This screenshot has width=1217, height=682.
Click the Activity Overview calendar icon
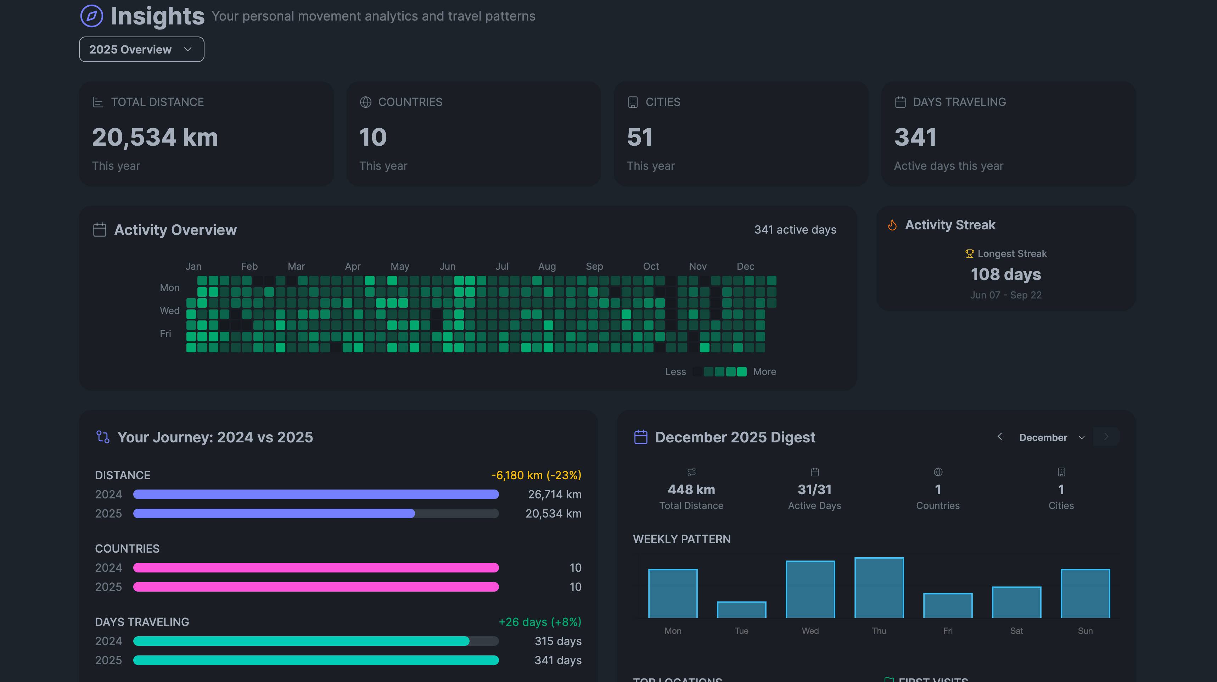pos(100,230)
